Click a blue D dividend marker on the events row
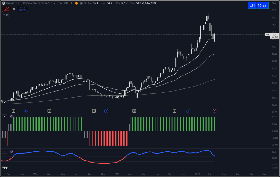 26,111
